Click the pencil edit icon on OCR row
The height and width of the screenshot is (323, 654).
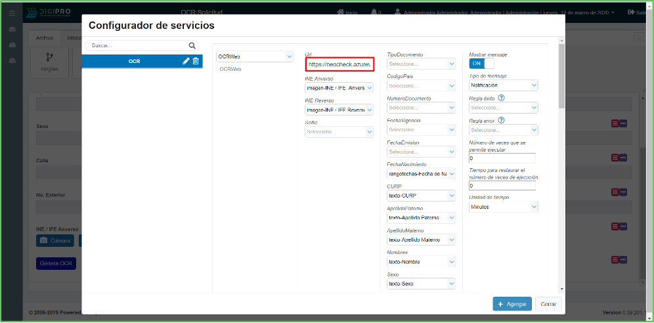point(186,61)
